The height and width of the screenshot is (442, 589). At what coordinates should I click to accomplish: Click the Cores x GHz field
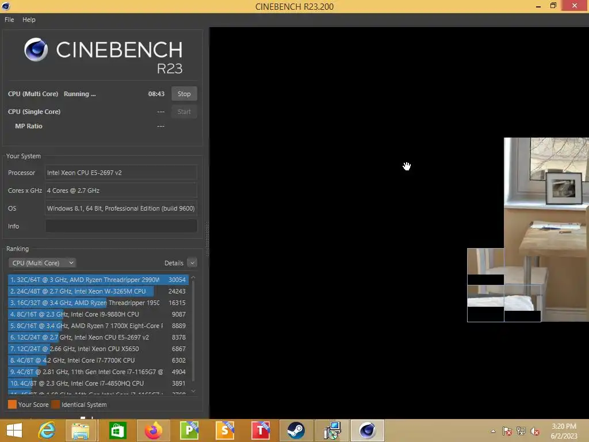point(121,190)
